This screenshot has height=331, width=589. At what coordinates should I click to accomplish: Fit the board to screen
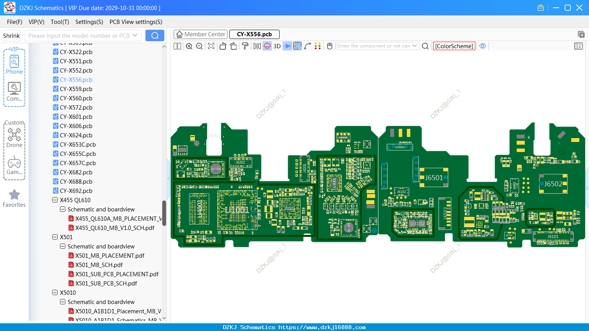(x=211, y=46)
